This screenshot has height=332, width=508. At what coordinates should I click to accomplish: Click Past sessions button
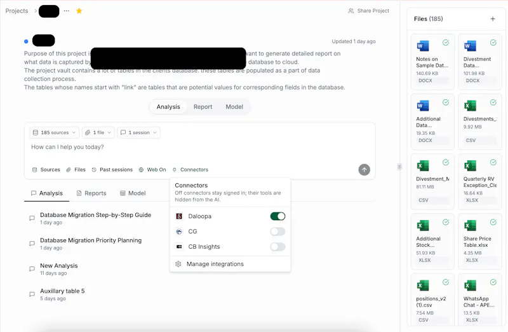coord(112,170)
